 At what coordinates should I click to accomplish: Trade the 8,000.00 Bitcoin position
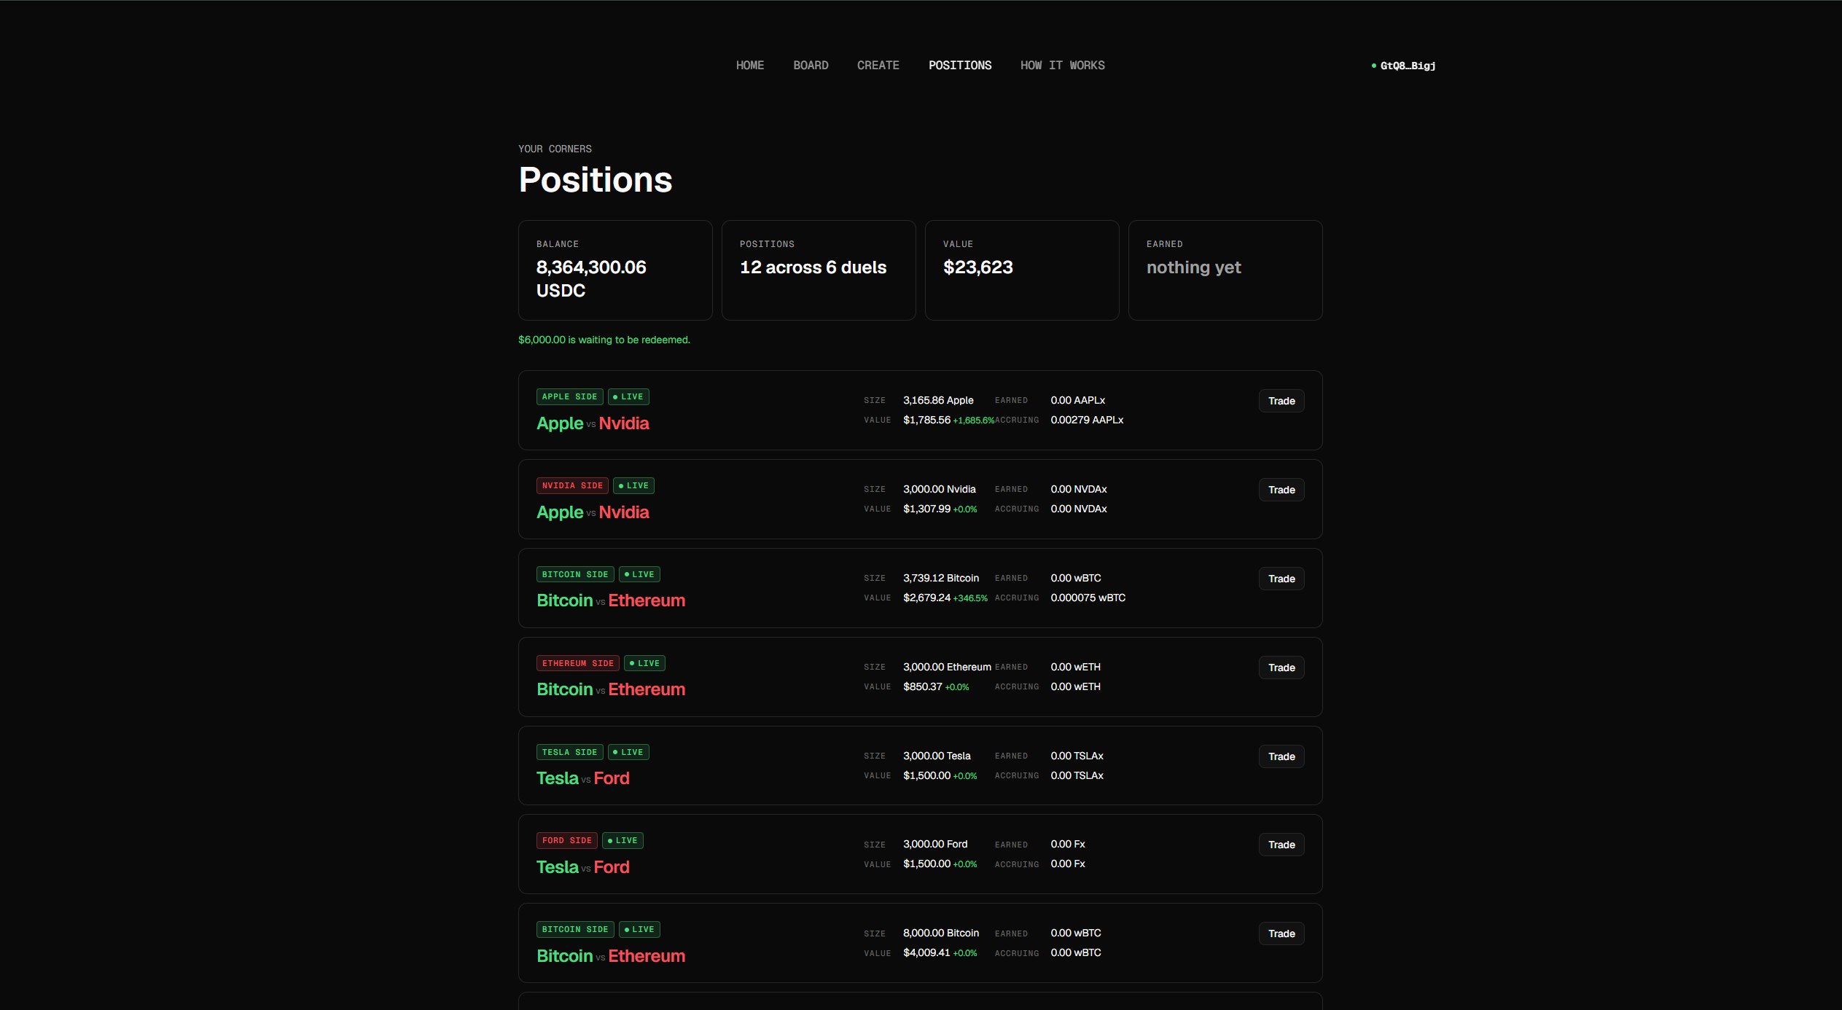click(1281, 933)
